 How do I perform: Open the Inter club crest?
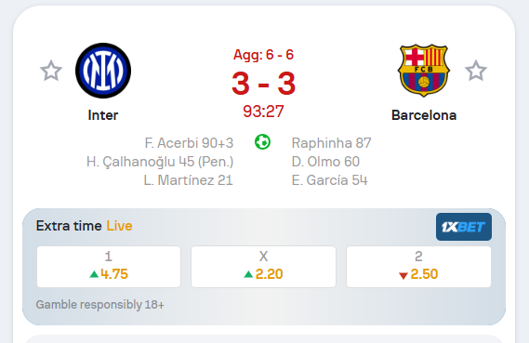click(x=103, y=71)
